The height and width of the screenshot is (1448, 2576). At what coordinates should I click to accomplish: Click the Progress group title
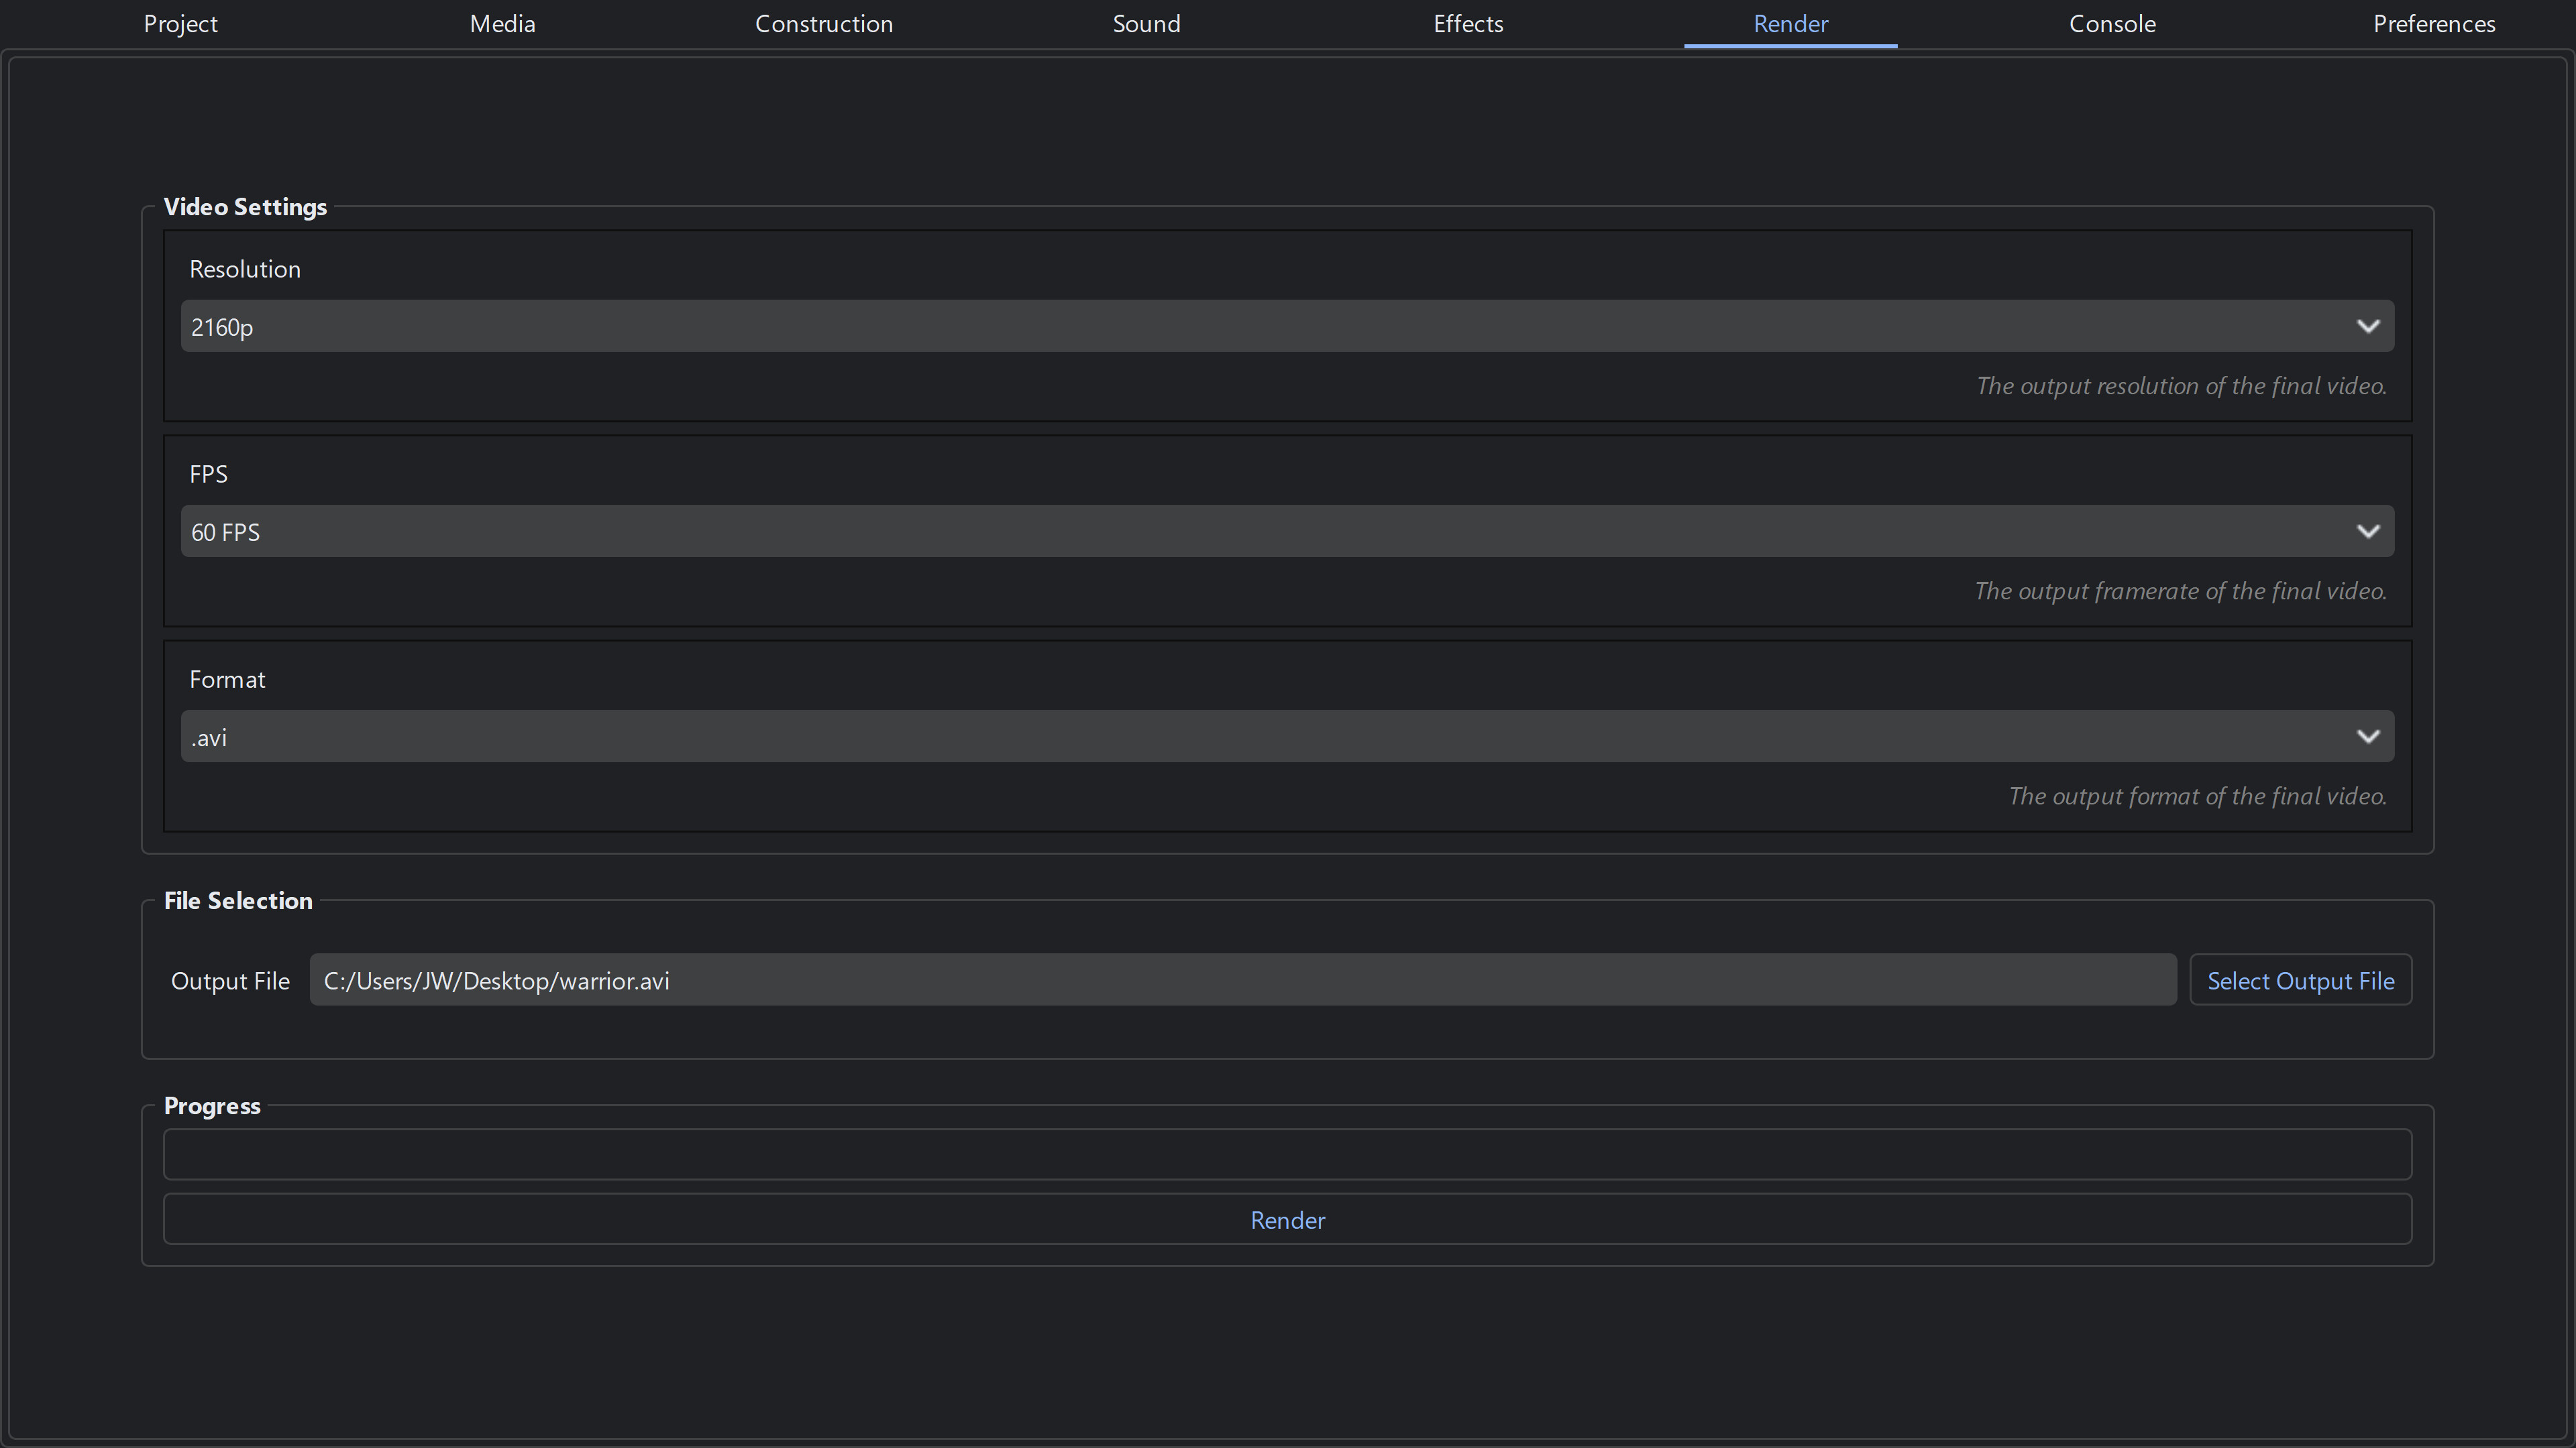[x=212, y=1106]
